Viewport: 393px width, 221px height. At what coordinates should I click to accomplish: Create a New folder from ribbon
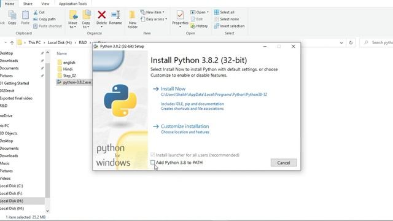click(133, 20)
